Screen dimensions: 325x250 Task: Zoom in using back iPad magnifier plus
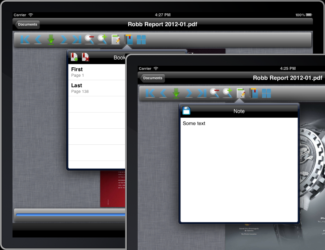102,40
